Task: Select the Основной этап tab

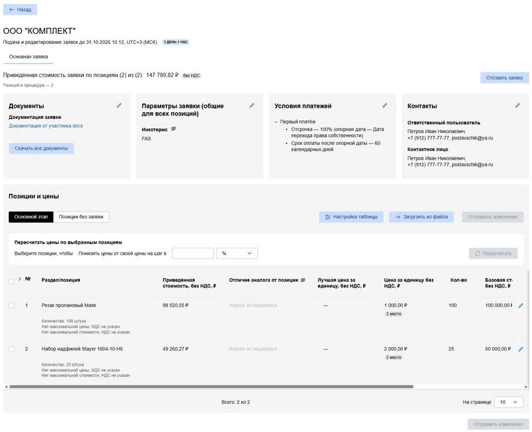Action: [x=31, y=217]
